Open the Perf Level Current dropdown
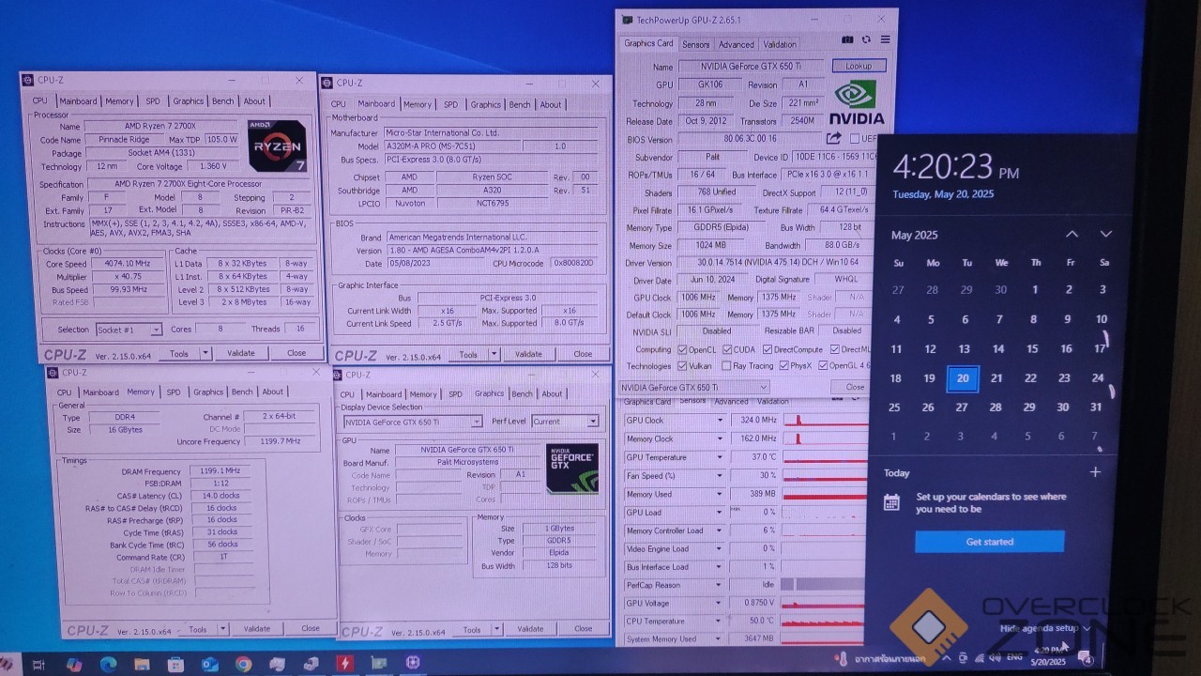The height and width of the screenshot is (676, 1201). pos(565,422)
